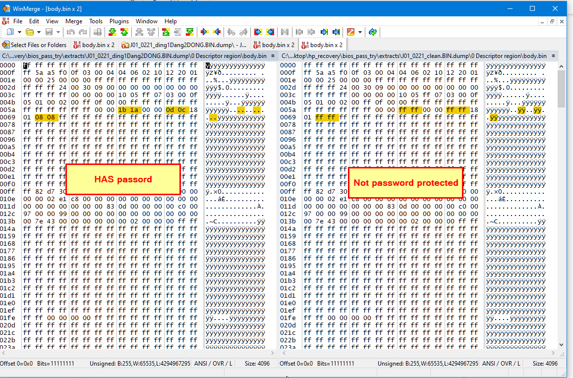The width and height of the screenshot is (573, 378).
Task: Click highlighted bytes "0d 0c" in left pane
Action: coord(176,110)
